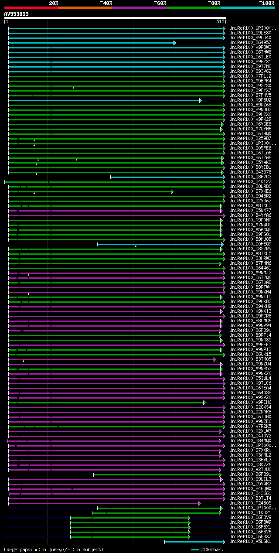The image size is (279, 553).
Task: Select label UniRef100_A6YGE8
Action: (250, 124)
